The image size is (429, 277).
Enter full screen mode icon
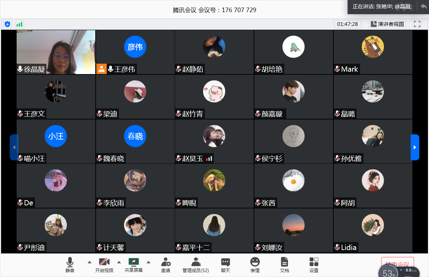point(417,24)
